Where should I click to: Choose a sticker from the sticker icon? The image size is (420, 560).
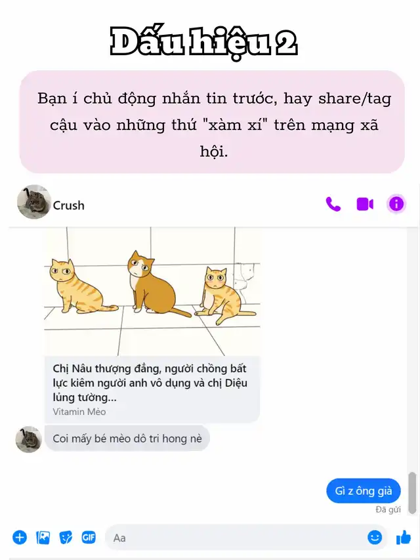tap(66, 538)
